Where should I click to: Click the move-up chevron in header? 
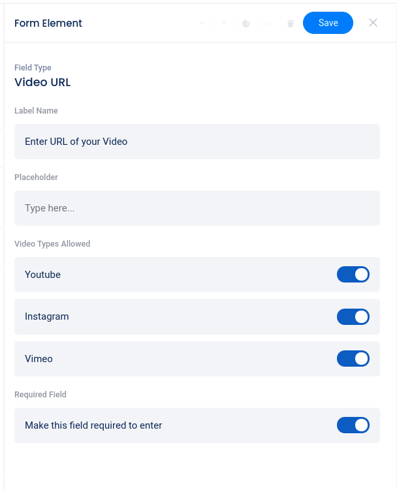[x=224, y=23]
